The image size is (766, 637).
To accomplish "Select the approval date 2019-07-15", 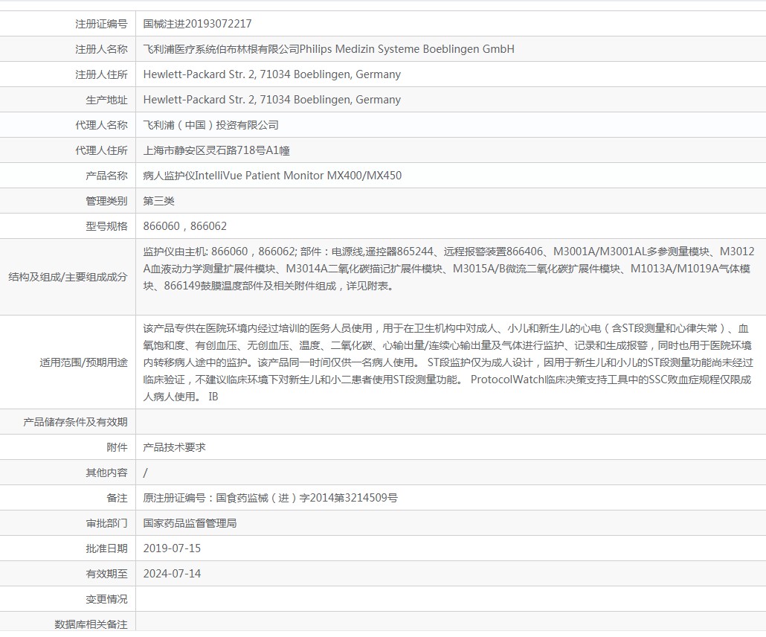I will pyautogui.click(x=172, y=548).
